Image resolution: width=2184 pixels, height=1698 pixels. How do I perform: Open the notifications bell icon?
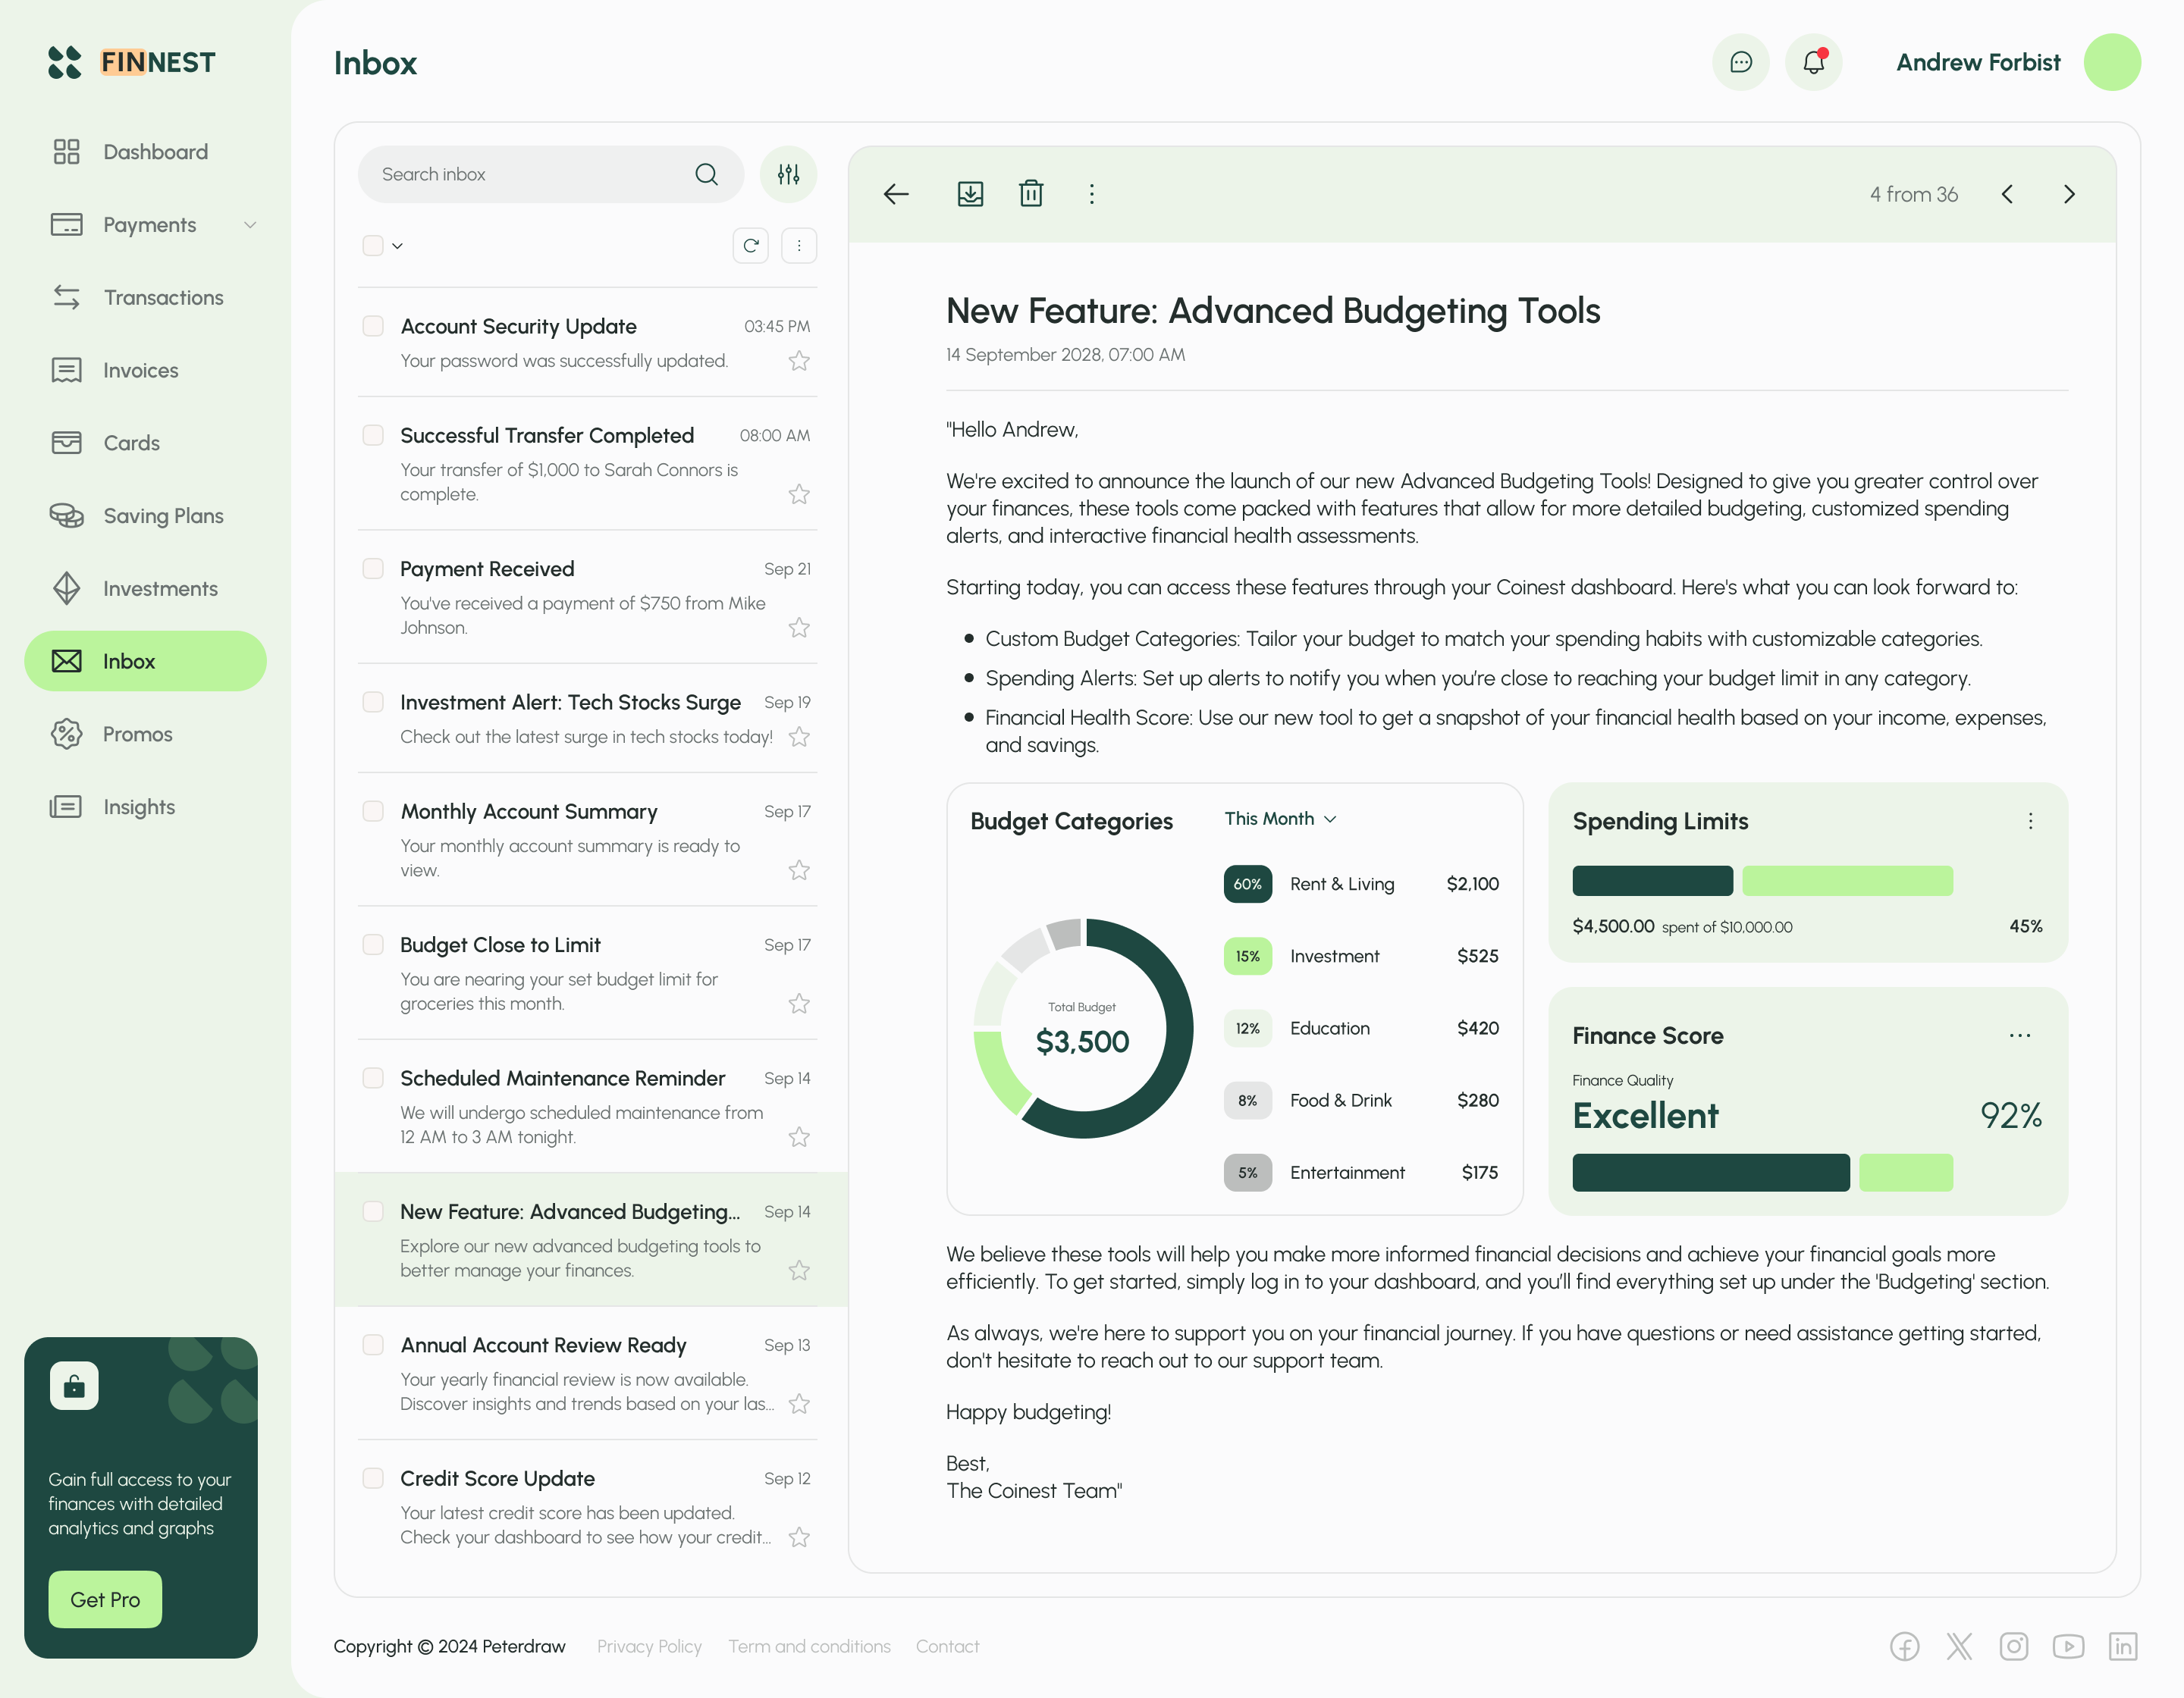[1813, 62]
